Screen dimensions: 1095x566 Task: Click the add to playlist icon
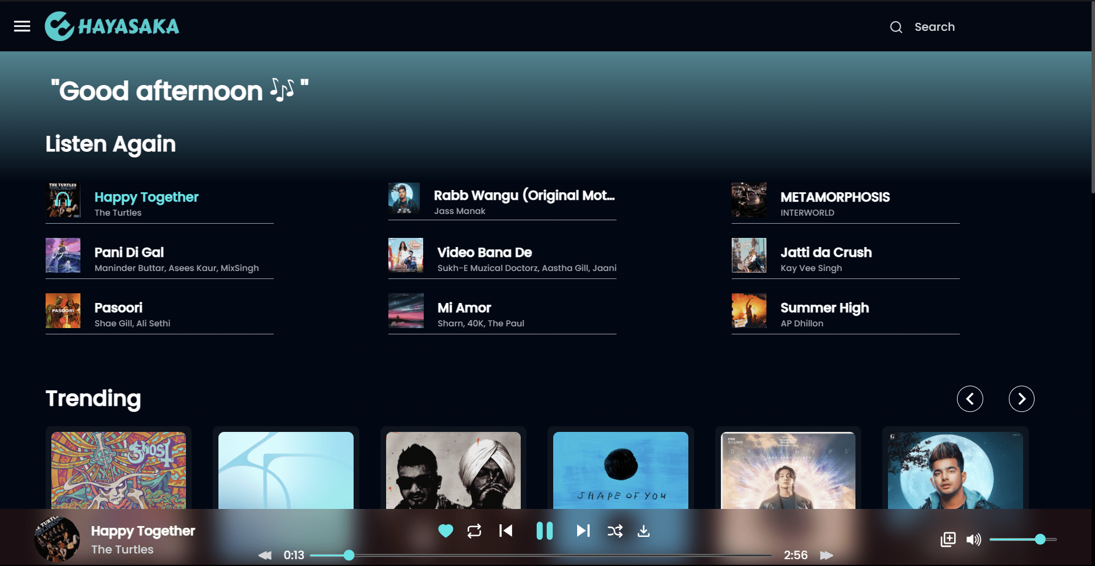[x=948, y=539]
